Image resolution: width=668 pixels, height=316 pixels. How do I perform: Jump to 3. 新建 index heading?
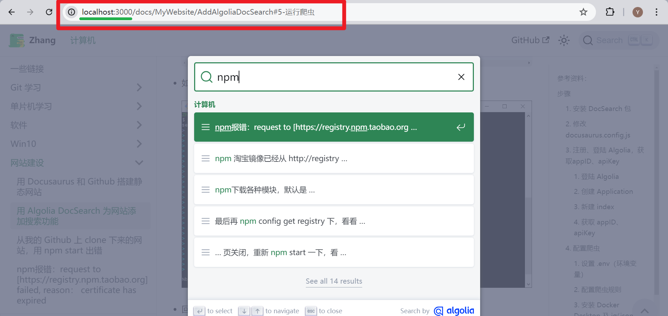pyautogui.click(x=594, y=207)
